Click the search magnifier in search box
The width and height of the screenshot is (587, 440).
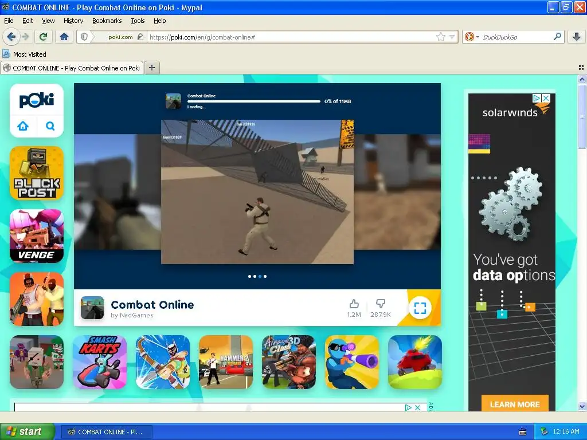pyautogui.click(x=557, y=37)
